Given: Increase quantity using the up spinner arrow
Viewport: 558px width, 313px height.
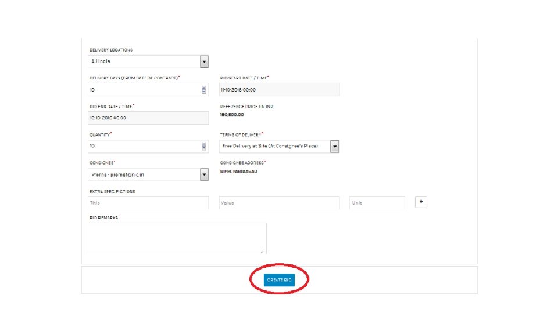Looking at the screenshot, I should click(204, 144).
